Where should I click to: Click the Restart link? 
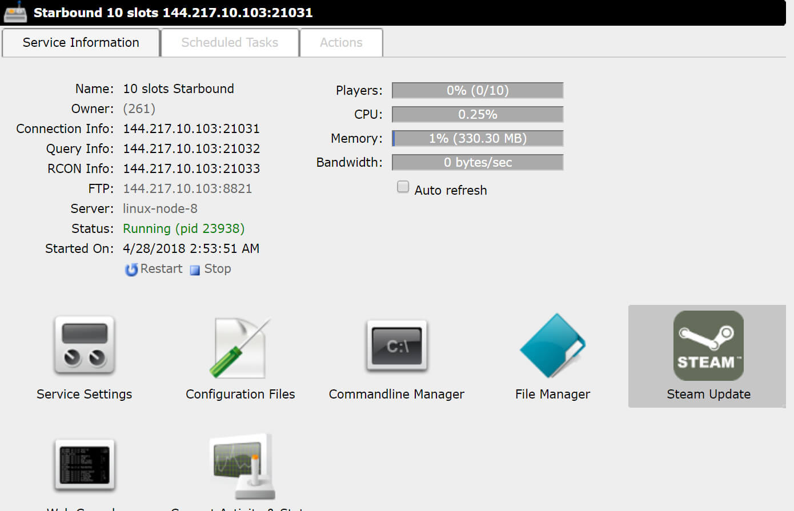tap(161, 269)
